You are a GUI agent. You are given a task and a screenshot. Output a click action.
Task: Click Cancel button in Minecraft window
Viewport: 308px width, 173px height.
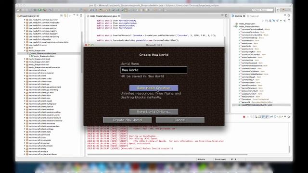point(180,120)
